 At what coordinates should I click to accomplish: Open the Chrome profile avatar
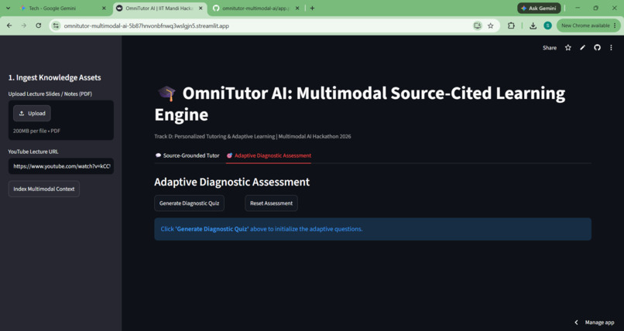(x=547, y=26)
